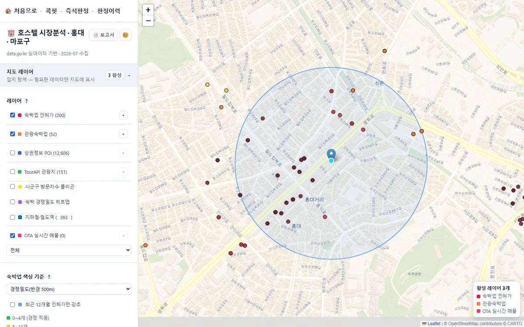Click the help icon beside 숙박업 색상 기준

point(49,277)
